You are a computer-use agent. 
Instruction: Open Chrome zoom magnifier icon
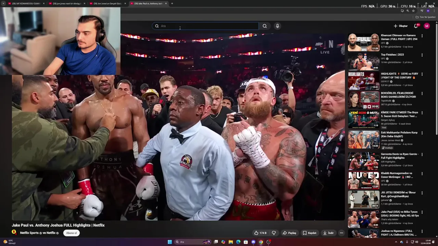(x=408, y=11)
